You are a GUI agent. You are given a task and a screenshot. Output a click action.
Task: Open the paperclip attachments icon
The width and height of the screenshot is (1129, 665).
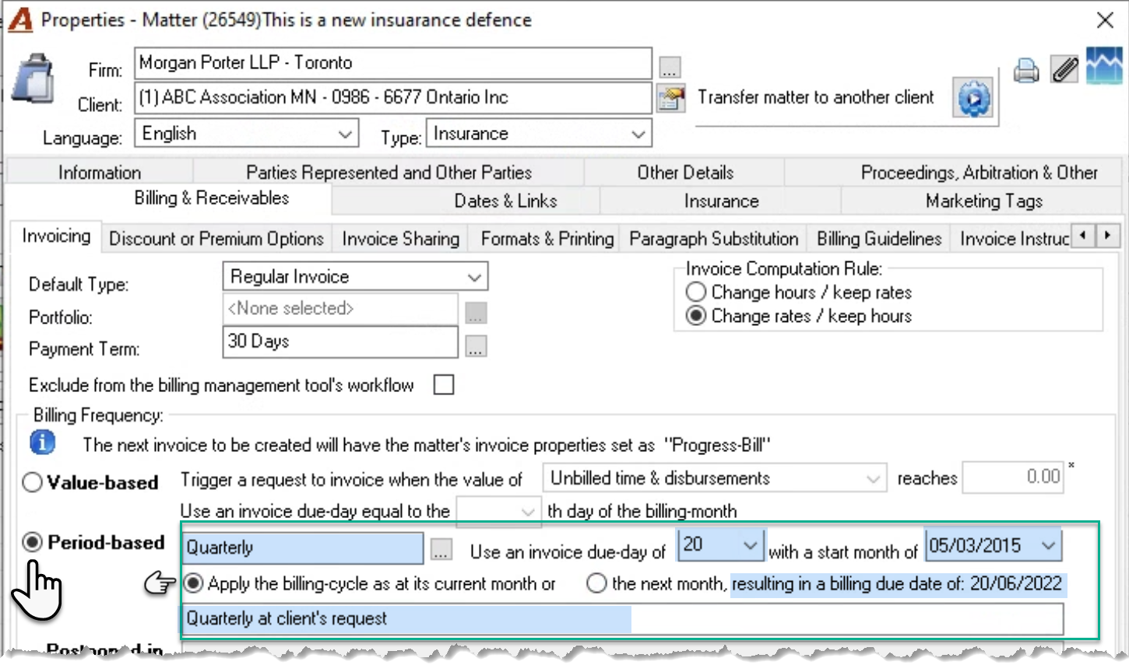tap(1064, 70)
